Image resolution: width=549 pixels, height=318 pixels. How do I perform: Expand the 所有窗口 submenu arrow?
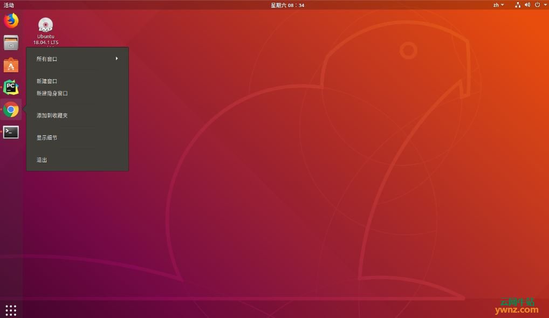(116, 59)
